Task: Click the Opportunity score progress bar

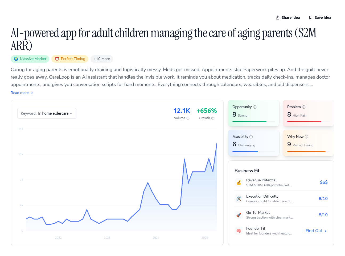Action: pos(254,122)
